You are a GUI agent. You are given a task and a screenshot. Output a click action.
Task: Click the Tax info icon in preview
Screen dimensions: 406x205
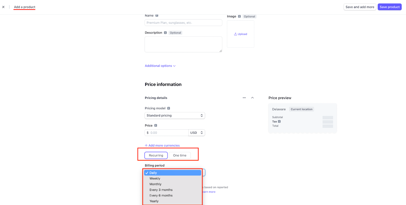pyautogui.click(x=279, y=122)
